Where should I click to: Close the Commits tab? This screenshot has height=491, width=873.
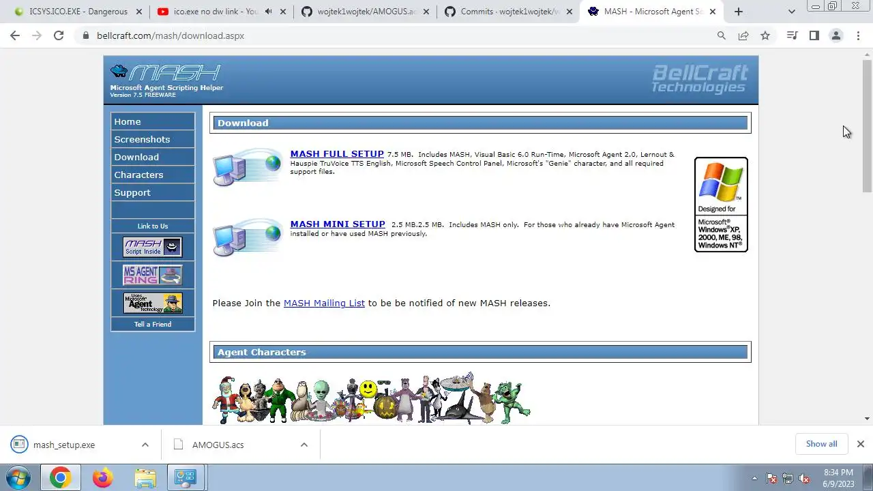tap(569, 12)
